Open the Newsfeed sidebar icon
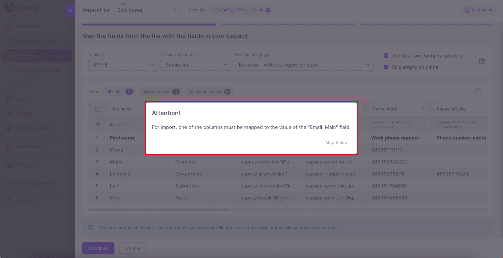The width and height of the screenshot is (503, 258). click(x=9, y=26)
